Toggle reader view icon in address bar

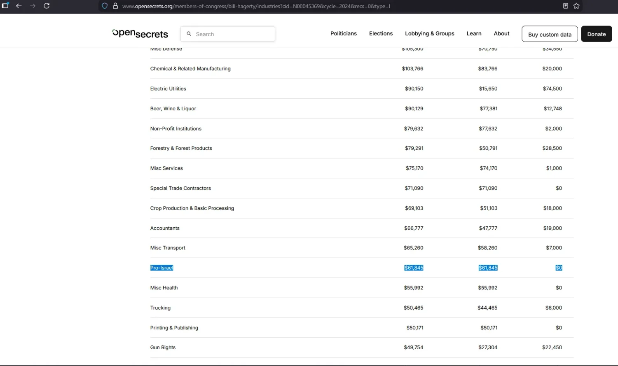click(x=566, y=6)
